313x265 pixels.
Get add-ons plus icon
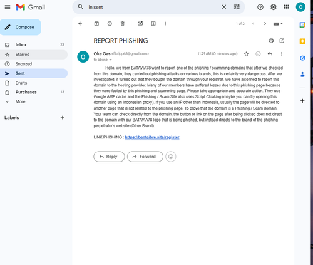point(302,101)
